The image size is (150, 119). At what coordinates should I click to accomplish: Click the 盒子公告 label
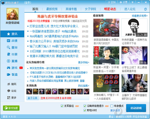[32, 98]
